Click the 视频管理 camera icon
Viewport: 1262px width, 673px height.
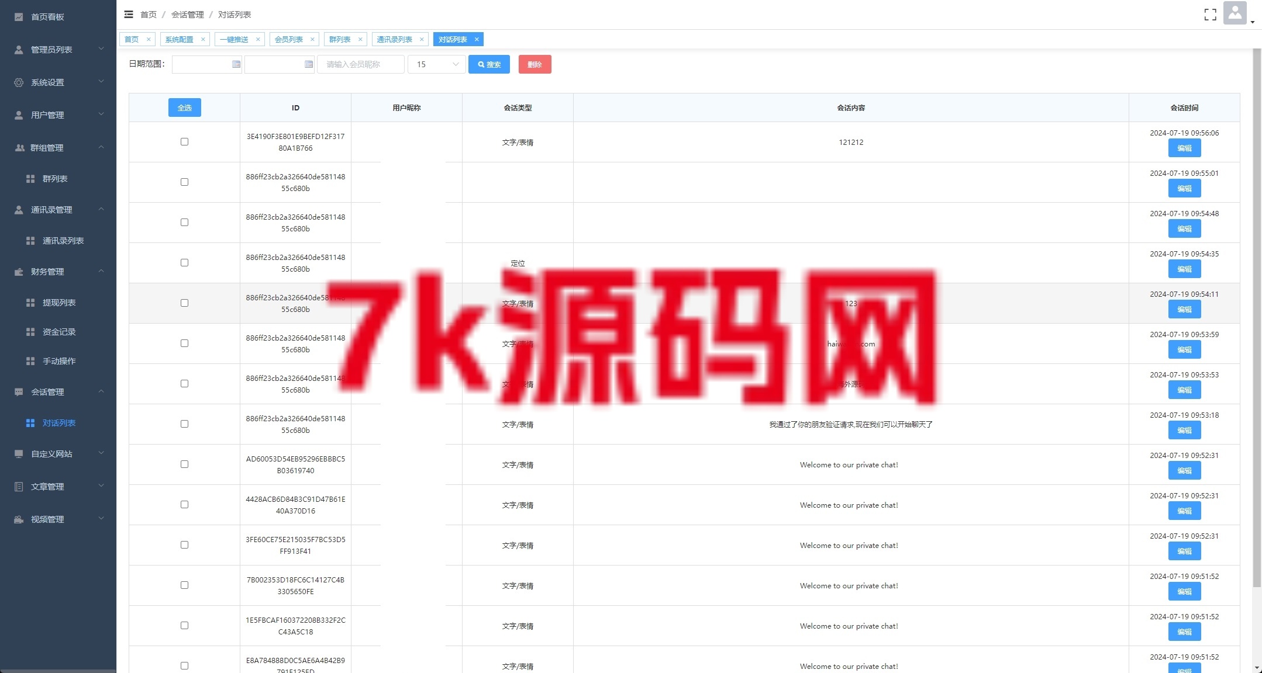coord(19,519)
